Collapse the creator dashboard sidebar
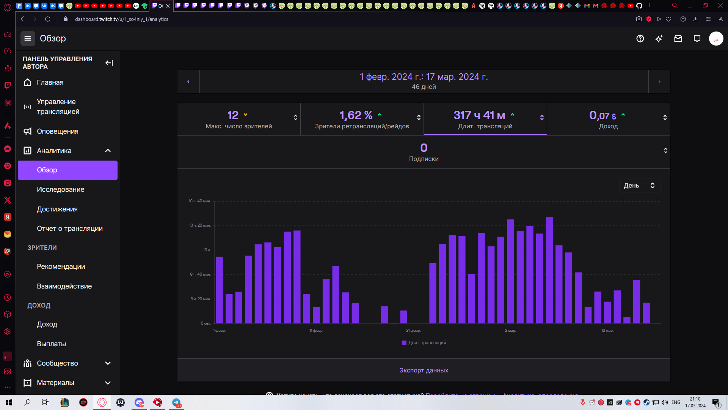728x410 pixels. point(109,63)
